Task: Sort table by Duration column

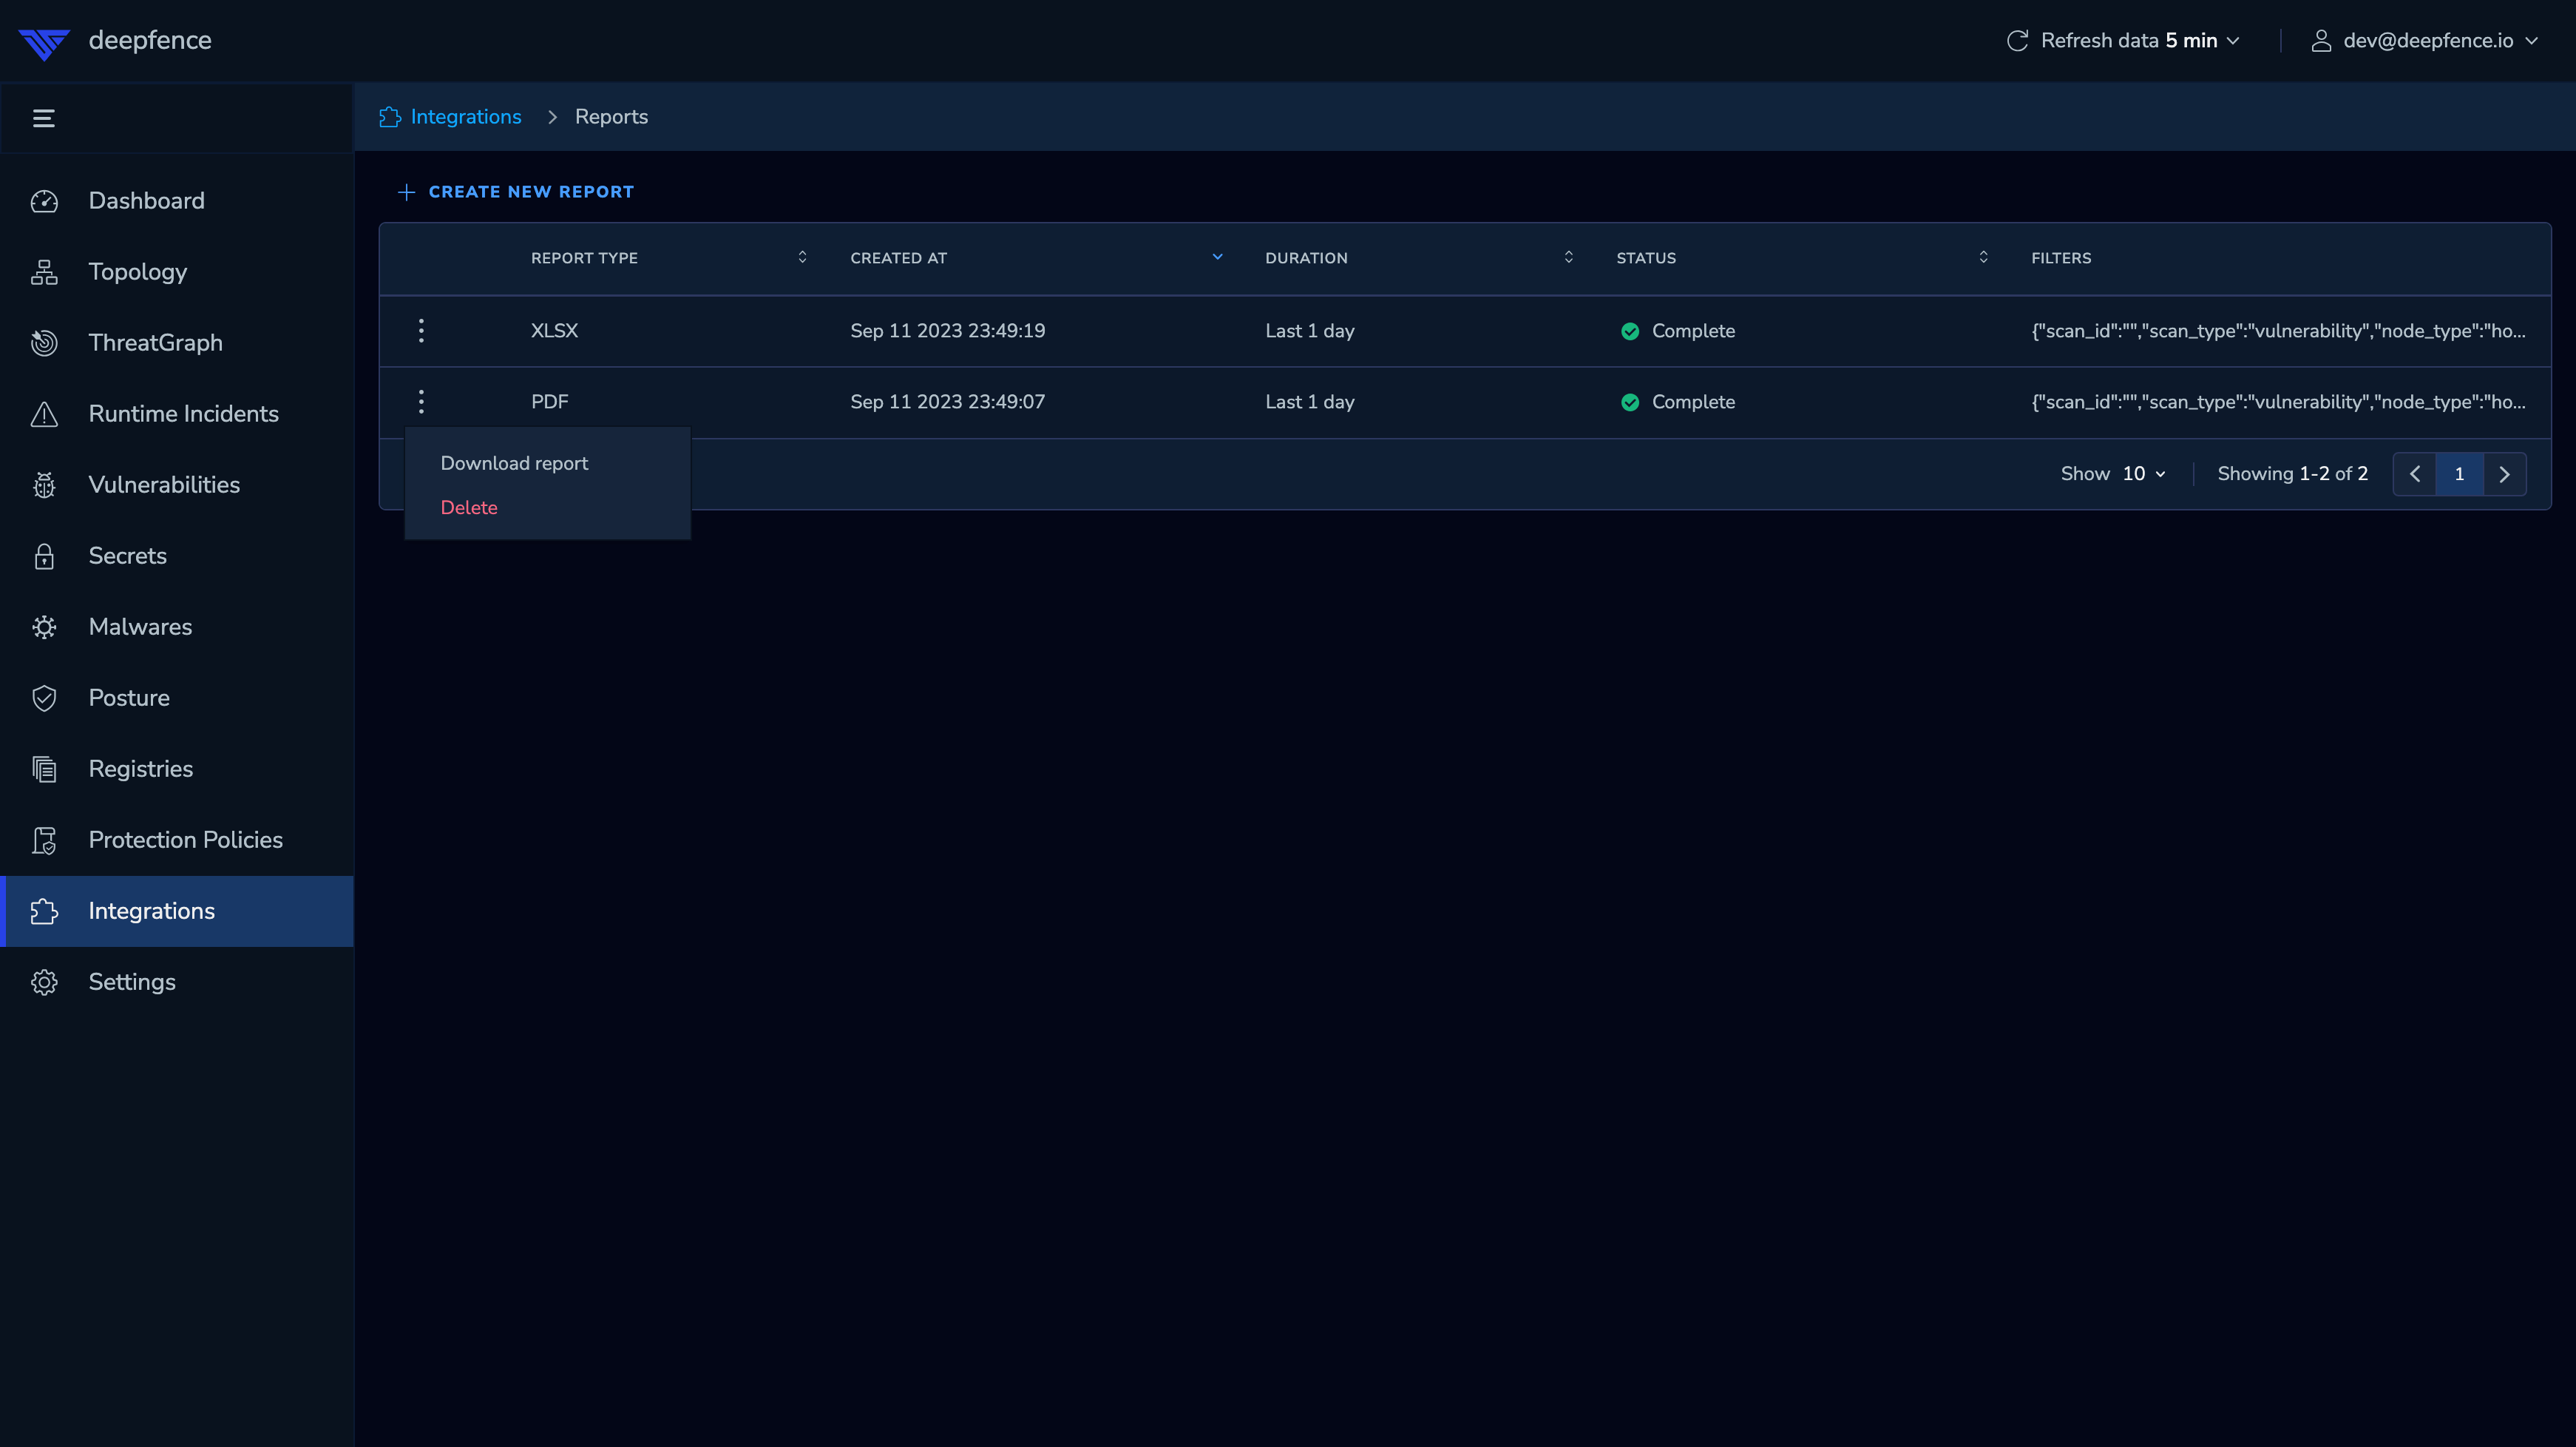Action: pos(1568,257)
